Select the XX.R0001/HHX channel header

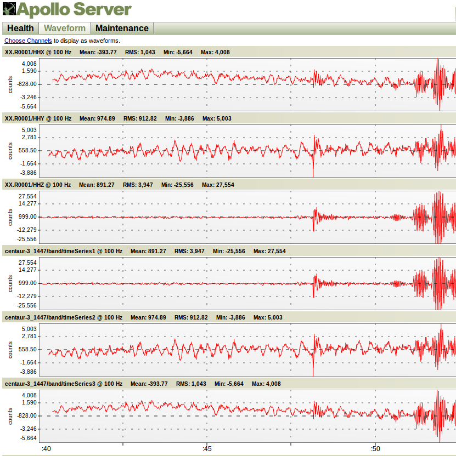[x=38, y=53]
